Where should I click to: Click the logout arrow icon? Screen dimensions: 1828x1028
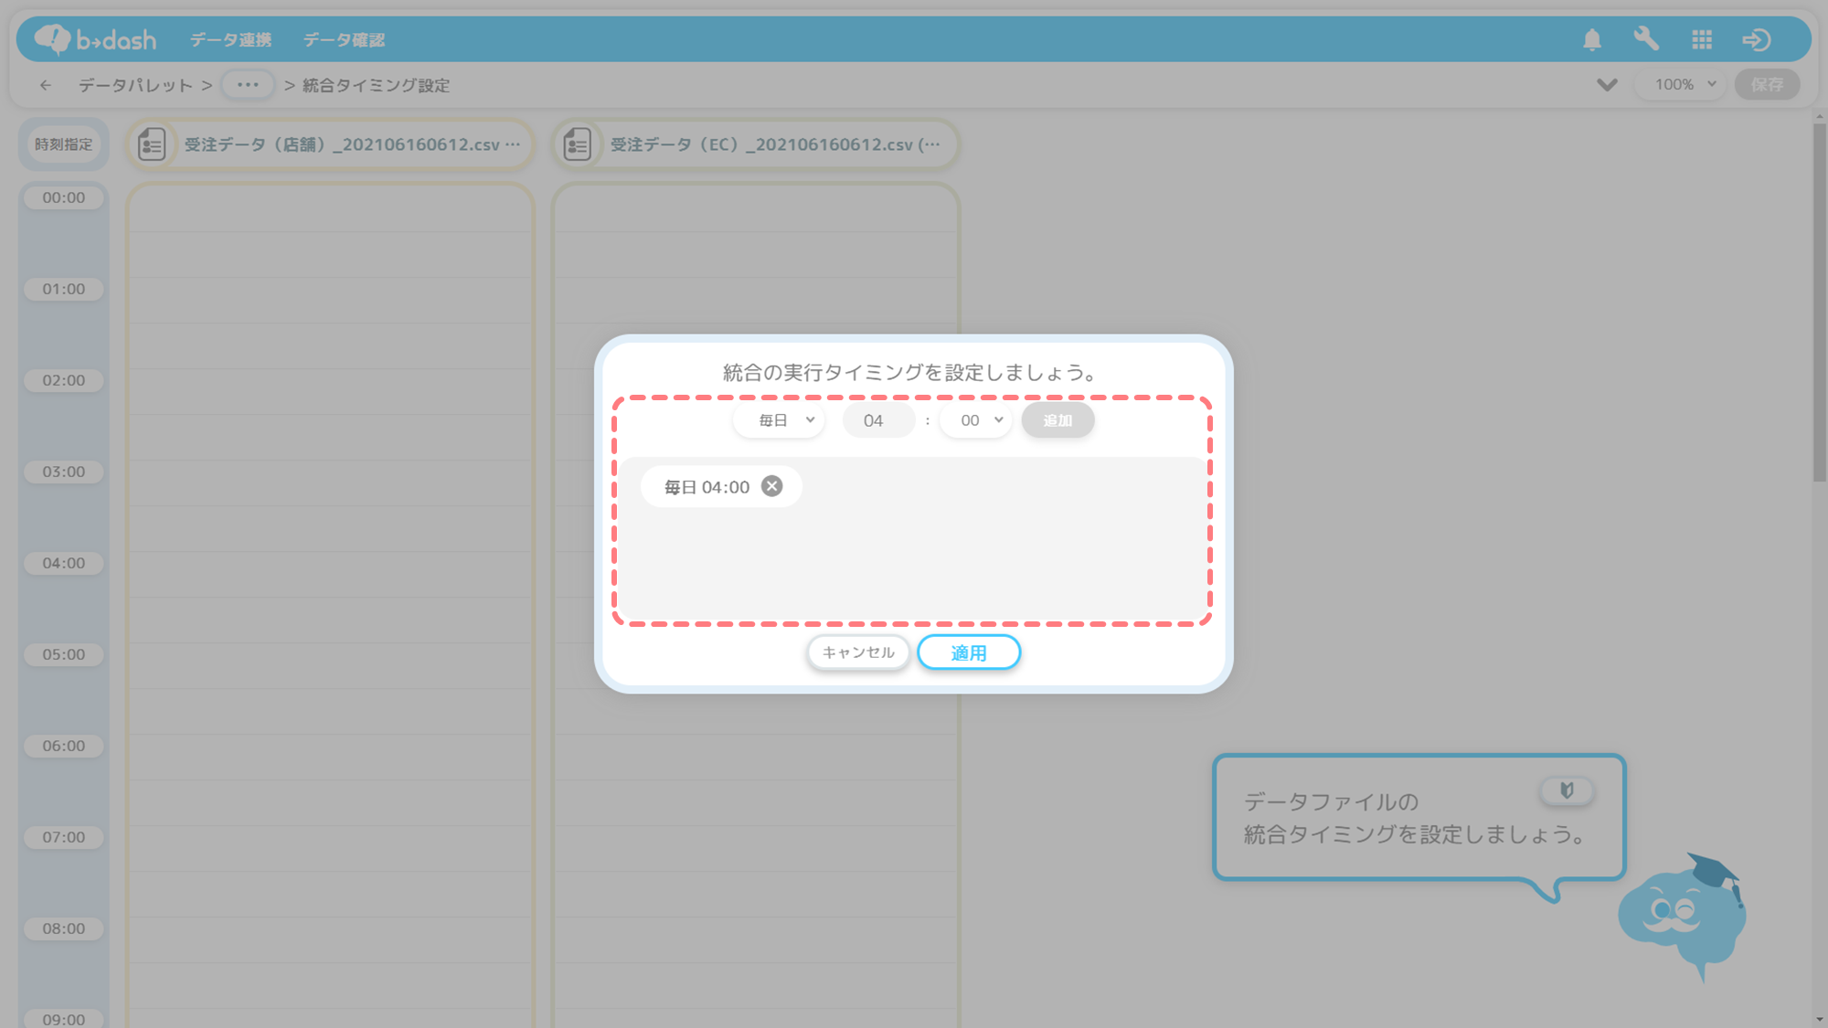pyautogui.click(x=1757, y=39)
